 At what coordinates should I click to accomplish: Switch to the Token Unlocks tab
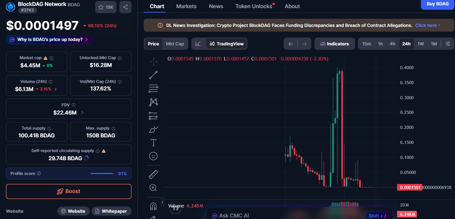click(x=253, y=6)
